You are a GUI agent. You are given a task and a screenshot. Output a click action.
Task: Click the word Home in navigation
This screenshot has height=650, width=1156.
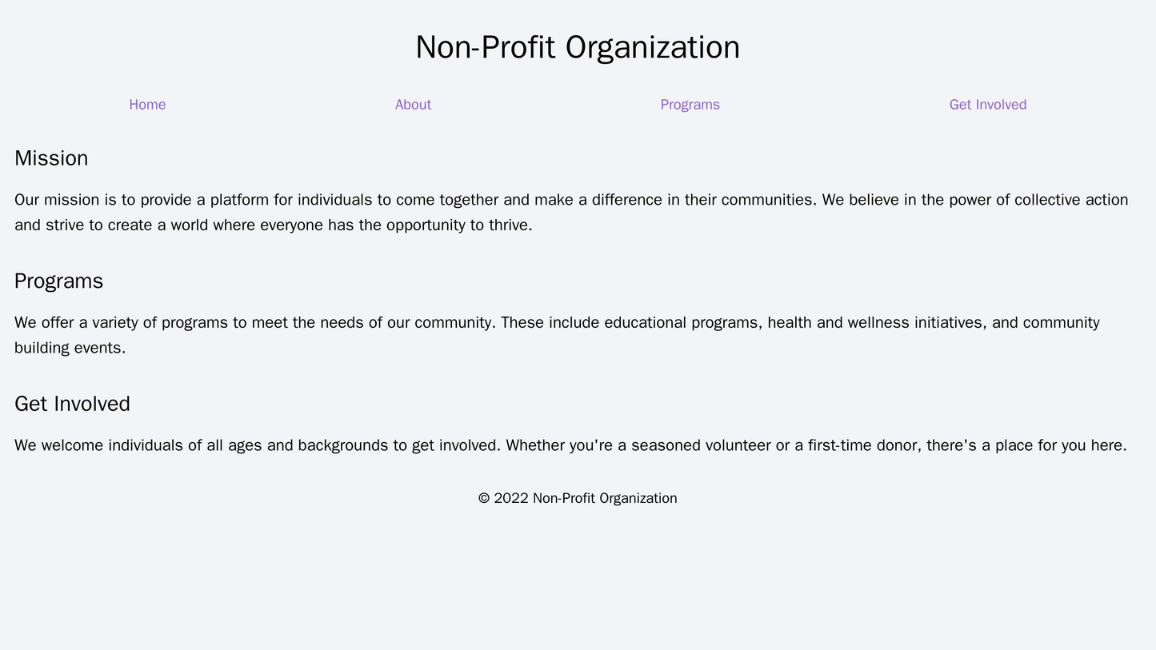(x=147, y=104)
